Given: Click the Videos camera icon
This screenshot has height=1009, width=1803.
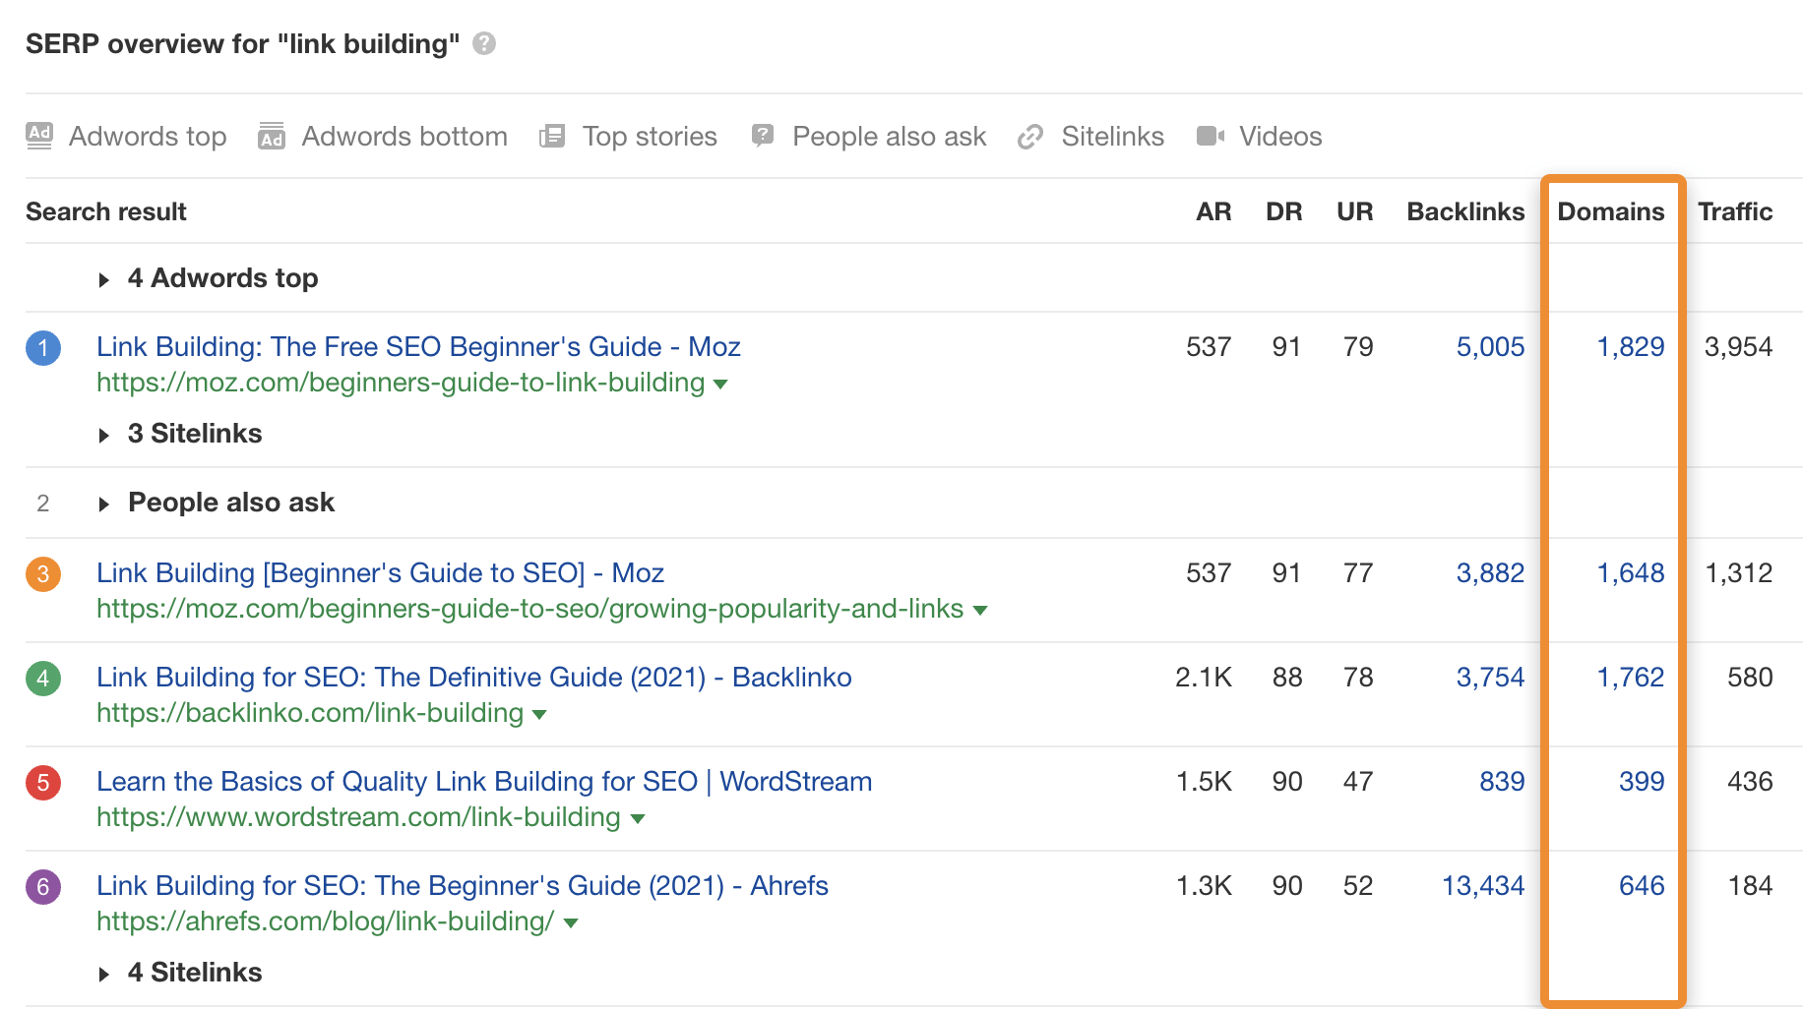Looking at the screenshot, I should (x=1210, y=136).
